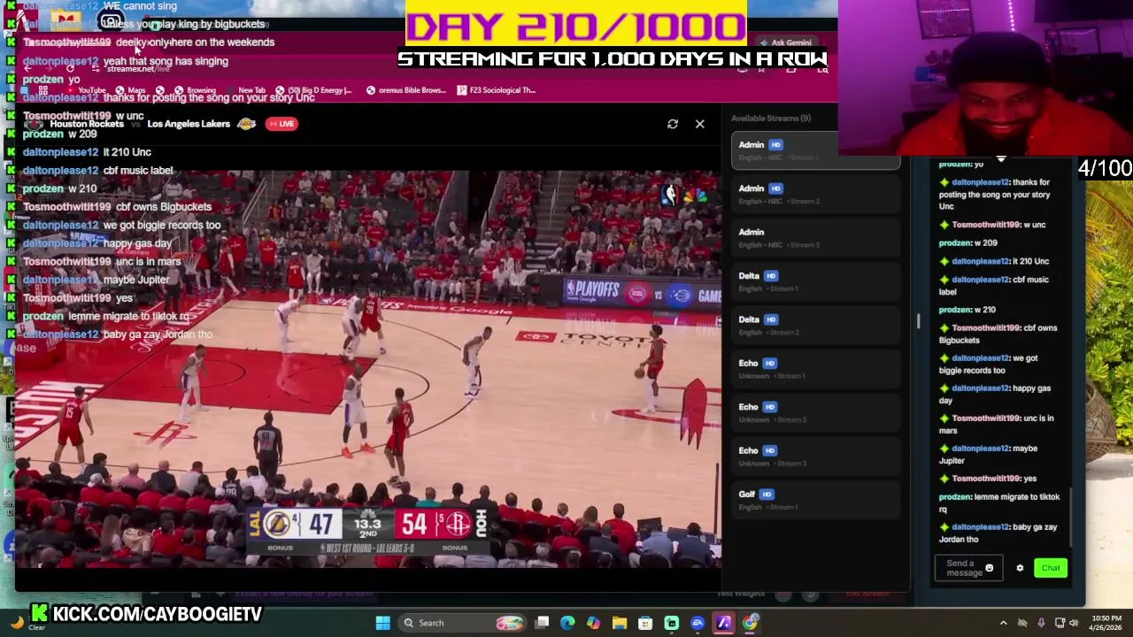Open Microsoft Store from the taskbar
1133x637 pixels.
click(645, 623)
